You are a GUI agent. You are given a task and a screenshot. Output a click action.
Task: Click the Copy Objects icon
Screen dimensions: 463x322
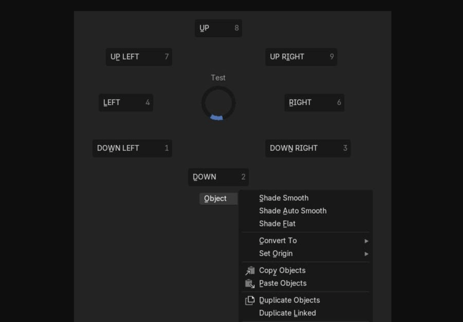[250, 271]
